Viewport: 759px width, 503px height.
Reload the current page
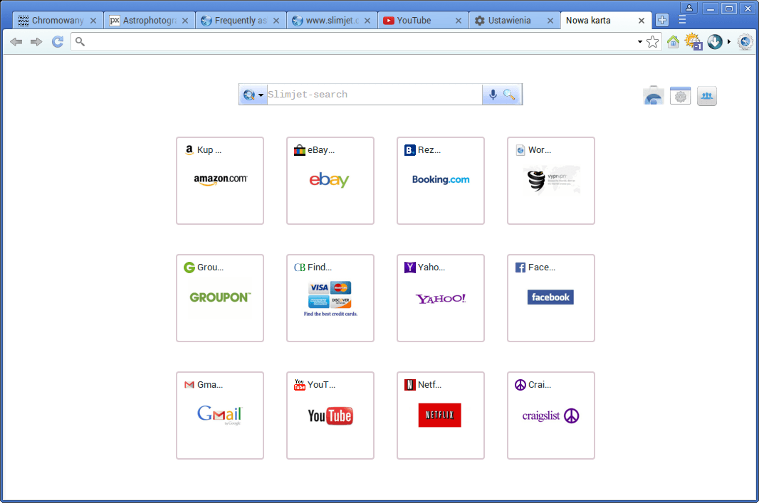(x=58, y=42)
